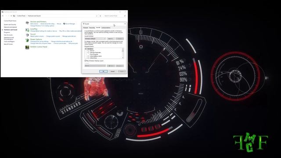Select Asterisk in Program Events list
Viewport: 281px width, 158px height.
pyautogui.click(x=92, y=51)
